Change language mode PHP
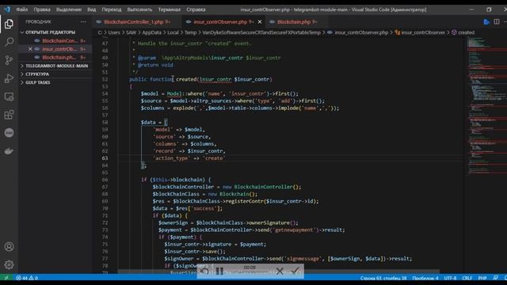Image resolution: width=507 pixels, height=285 pixels. (482, 278)
